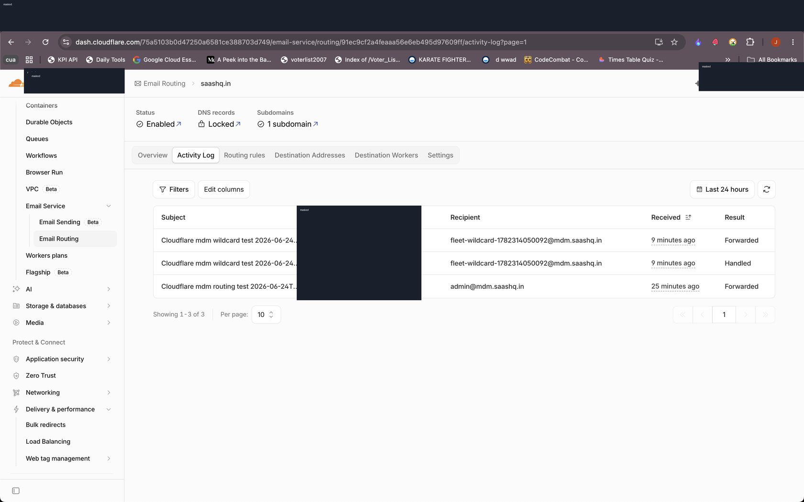Screen dimensions: 804x502
Task: Open the Destination Workers tab
Action: tap(386, 155)
